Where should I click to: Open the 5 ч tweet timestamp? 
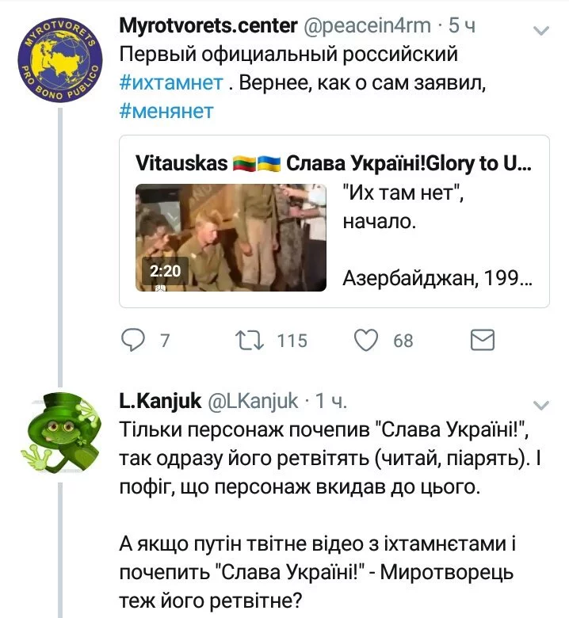(x=462, y=27)
